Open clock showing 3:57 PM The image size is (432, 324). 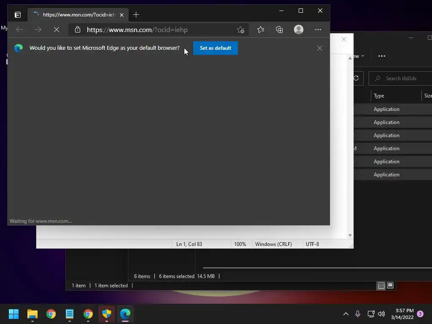402,314
